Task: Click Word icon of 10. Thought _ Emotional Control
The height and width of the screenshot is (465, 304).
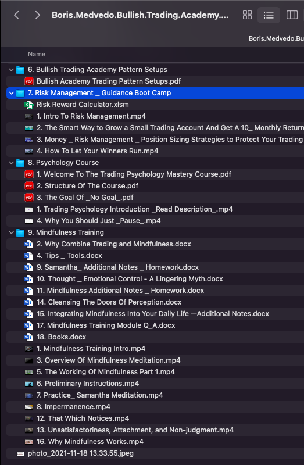Action: point(28,279)
